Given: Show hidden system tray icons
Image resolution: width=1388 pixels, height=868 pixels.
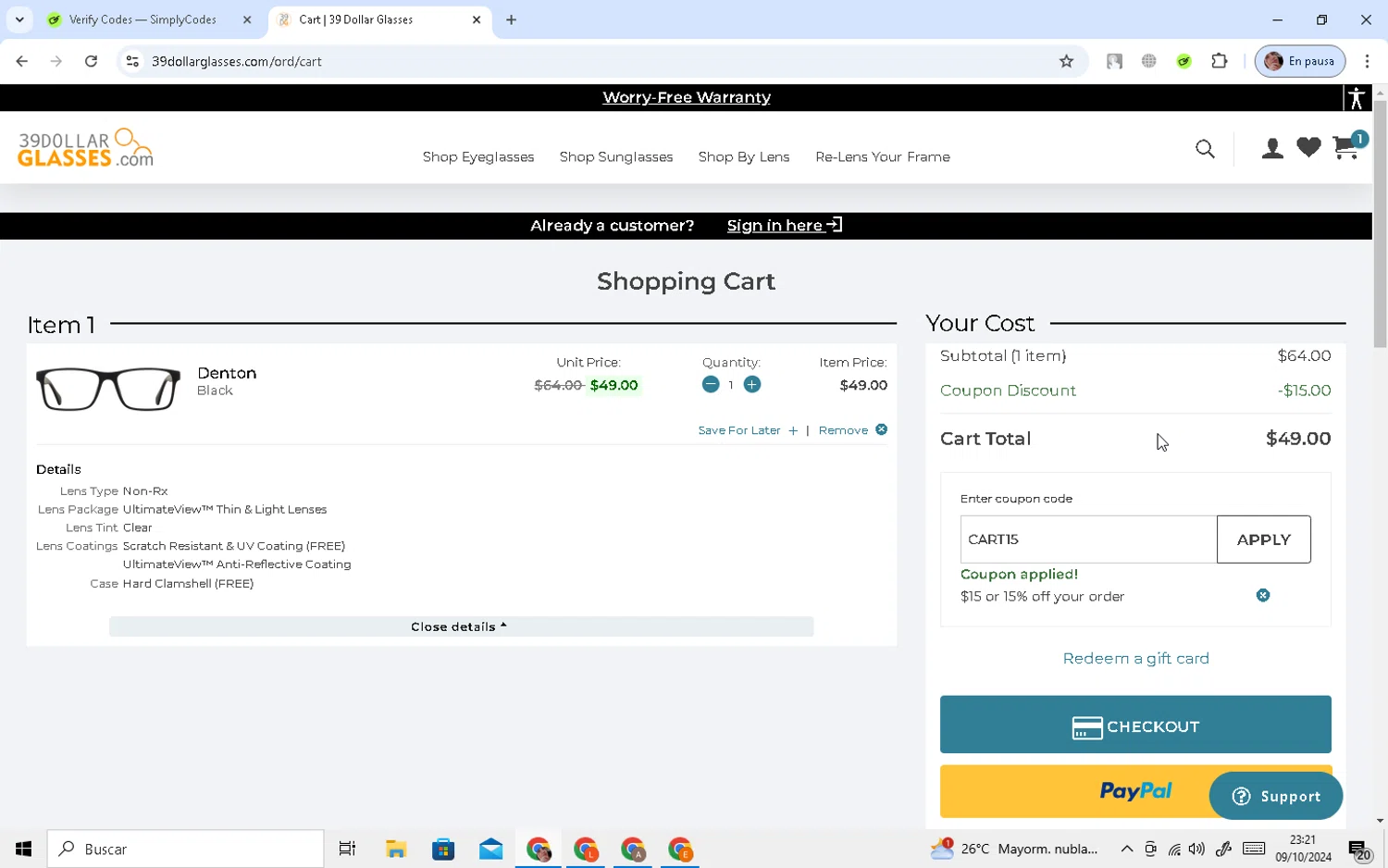Looking at the screenshot, I should pos(1126,849).
